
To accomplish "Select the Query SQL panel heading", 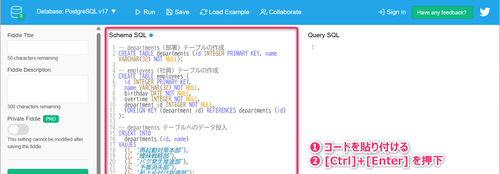I will pyautogui.click(x=323, y=35).
